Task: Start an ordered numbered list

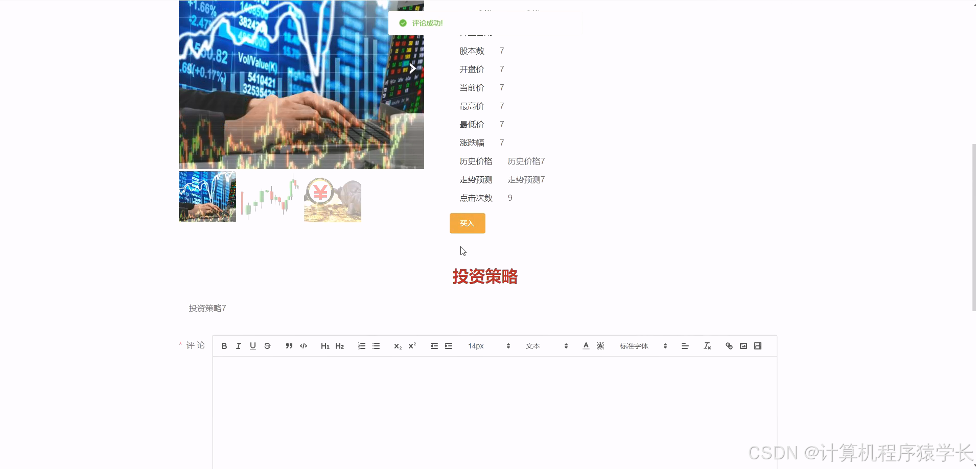Action: point(361,346)
